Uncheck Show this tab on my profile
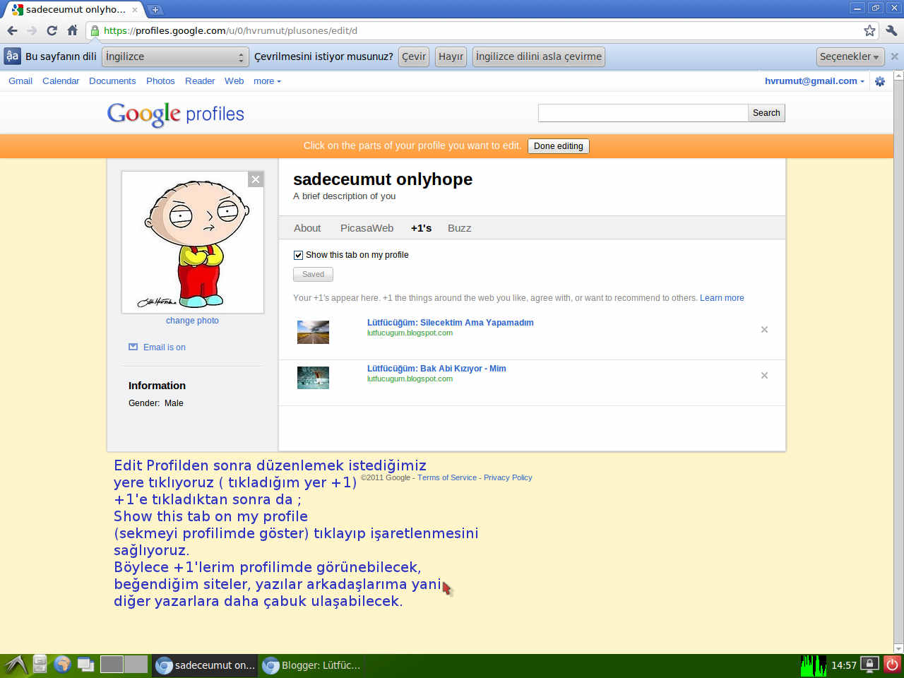904x678 pixels. [298, 255]
